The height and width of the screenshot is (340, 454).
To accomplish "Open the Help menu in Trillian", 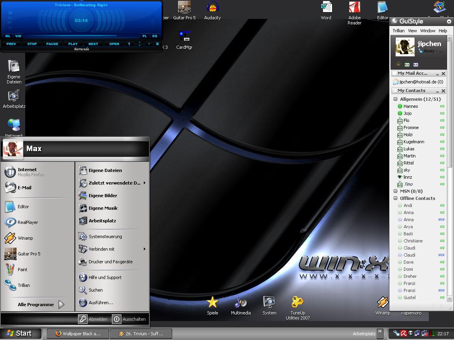I will tap(443, 31).
